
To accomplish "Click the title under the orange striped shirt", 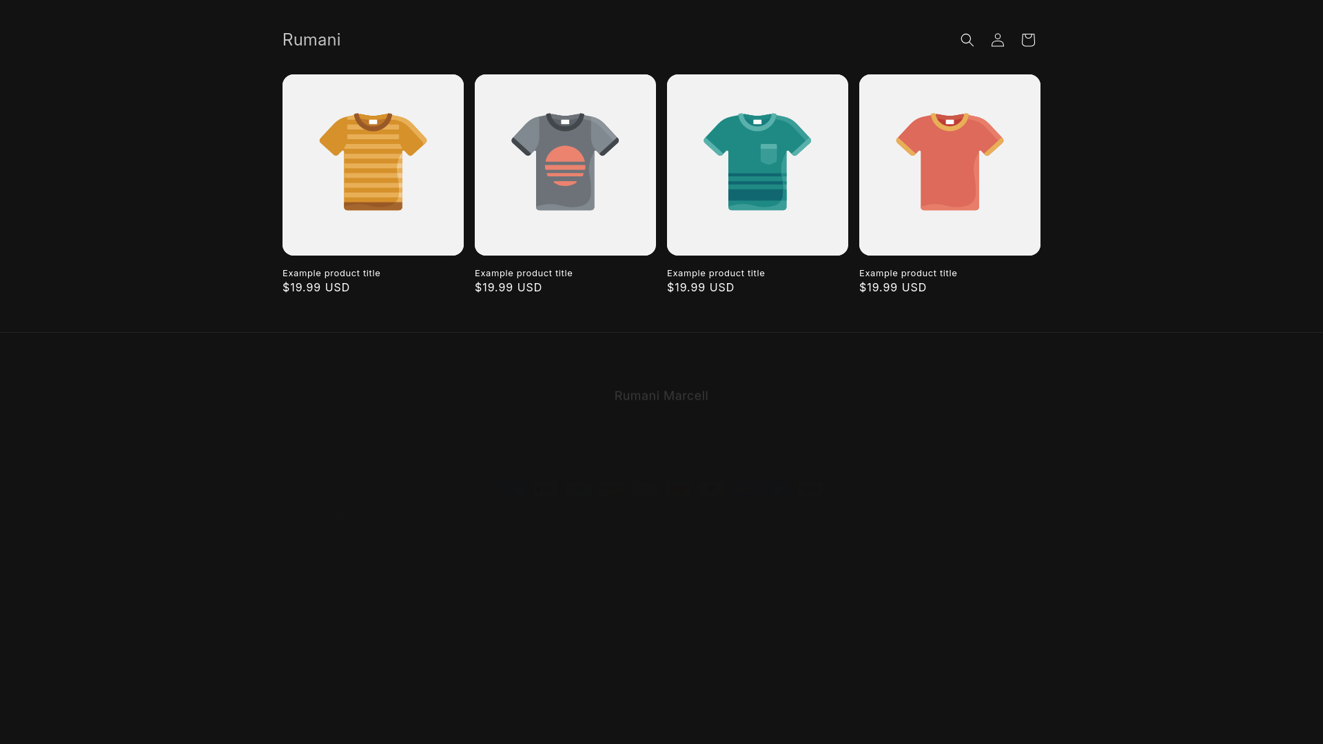I will [x=331, y=273].
